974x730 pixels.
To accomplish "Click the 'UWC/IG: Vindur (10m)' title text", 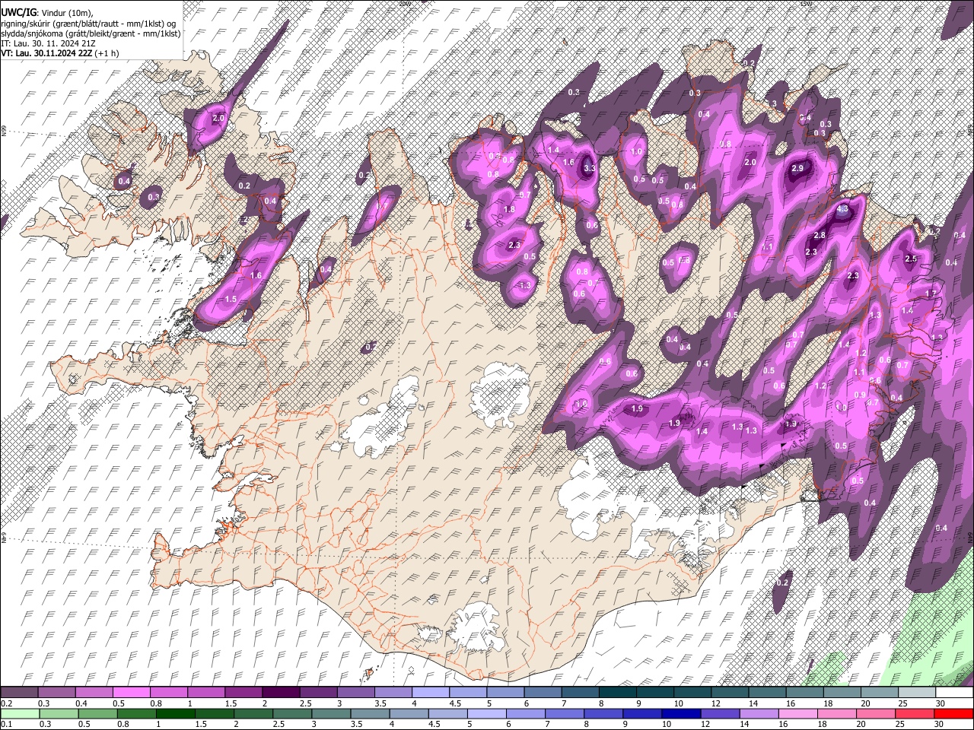I will 46,13.
